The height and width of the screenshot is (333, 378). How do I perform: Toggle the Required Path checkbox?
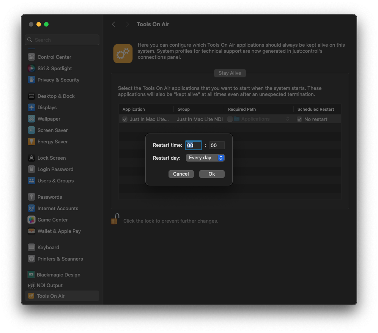(230, 119)
